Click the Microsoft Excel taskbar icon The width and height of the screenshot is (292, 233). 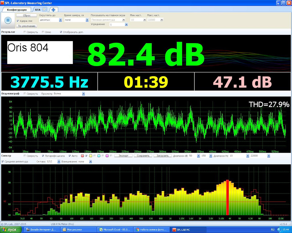[x=101, y=230]
